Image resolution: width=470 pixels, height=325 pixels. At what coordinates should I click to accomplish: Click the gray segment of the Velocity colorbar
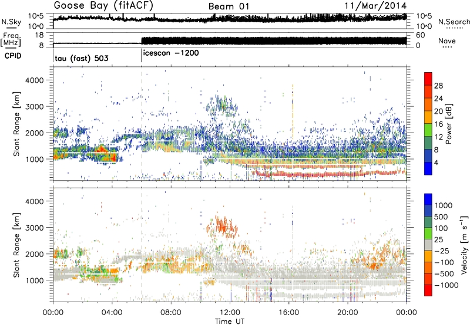428,245
